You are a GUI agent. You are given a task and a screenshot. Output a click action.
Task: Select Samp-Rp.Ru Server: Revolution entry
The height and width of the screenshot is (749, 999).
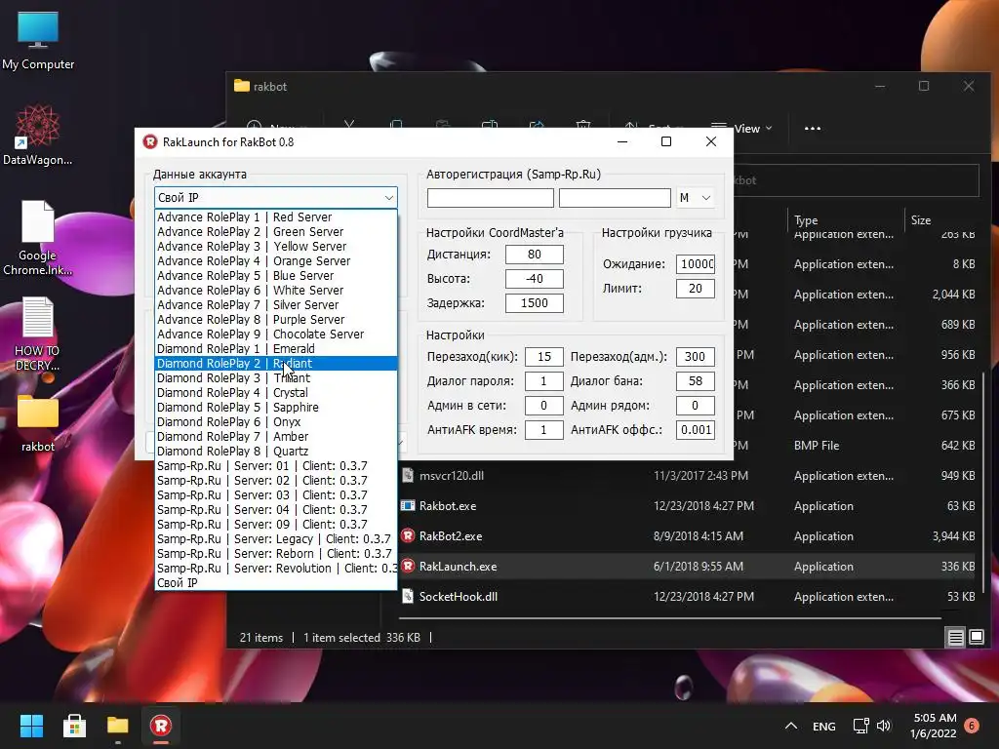click(x=276, y=569)
